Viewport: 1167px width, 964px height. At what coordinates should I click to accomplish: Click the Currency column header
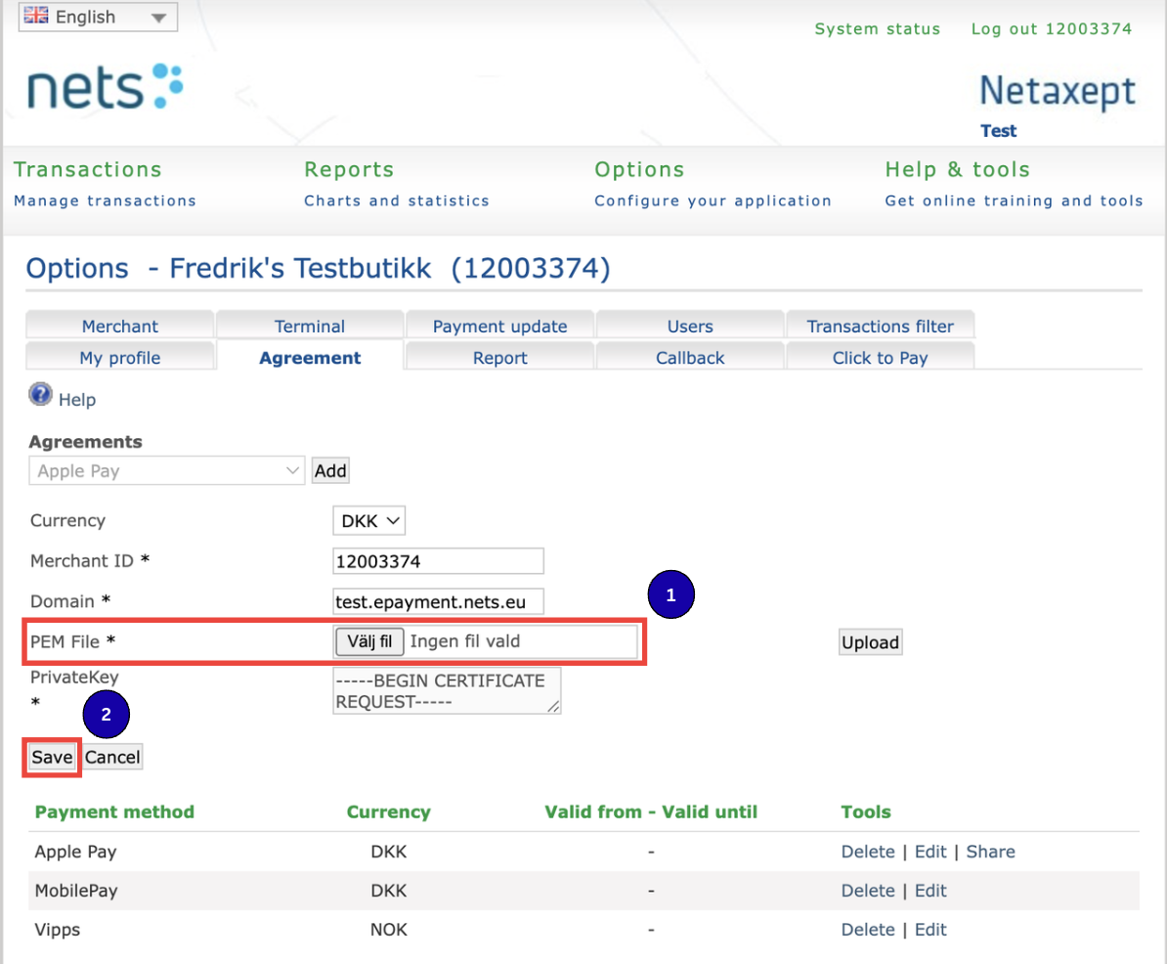pos(388,812)
